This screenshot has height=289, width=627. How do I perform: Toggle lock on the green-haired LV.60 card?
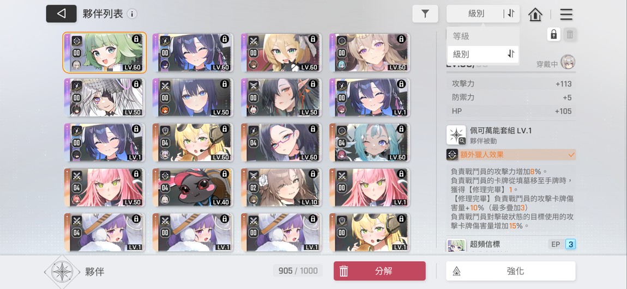(x=136, y=39)
